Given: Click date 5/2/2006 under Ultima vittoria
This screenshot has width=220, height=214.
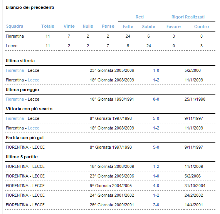Looking at the screenshot, I should [x=193, y=70].
